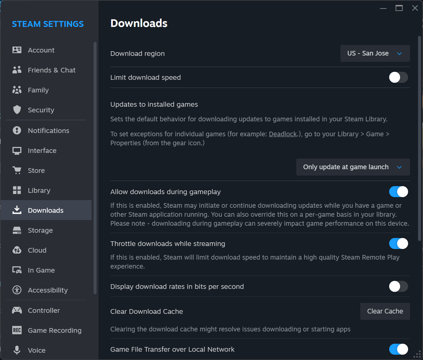423x360 pixels.
Task: Click the Notifications alert icon
Action: (x=17, y=130)
